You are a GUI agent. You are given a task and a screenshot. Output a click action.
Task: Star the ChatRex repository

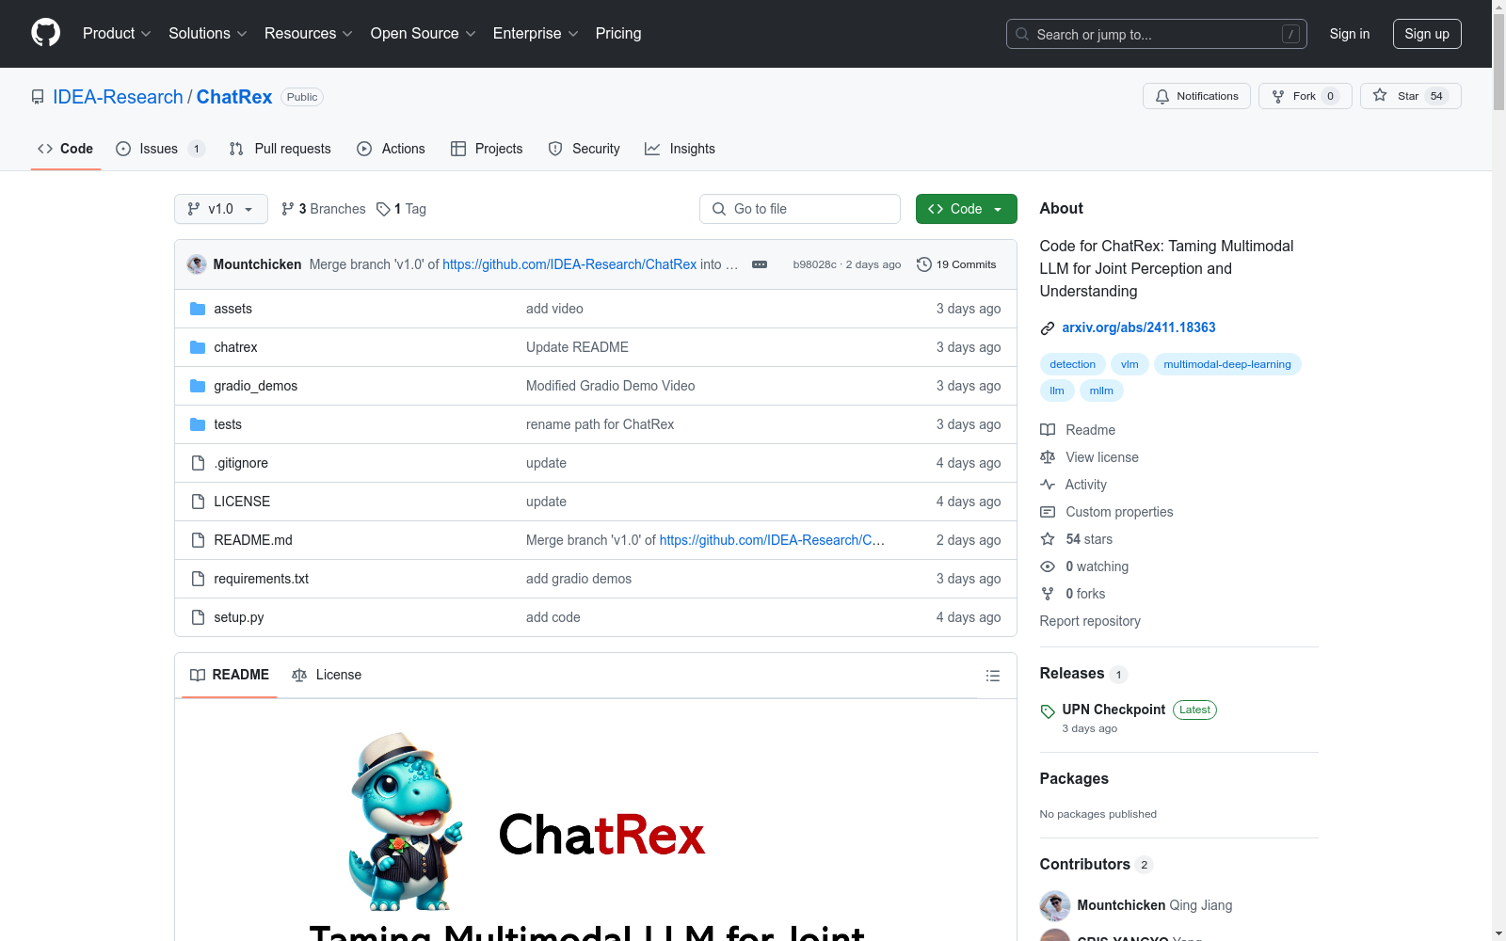click(1410, 96)
